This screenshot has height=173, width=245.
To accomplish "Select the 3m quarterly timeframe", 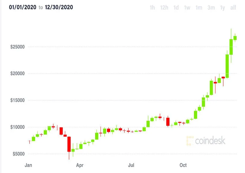I will (x=211, y=8).
